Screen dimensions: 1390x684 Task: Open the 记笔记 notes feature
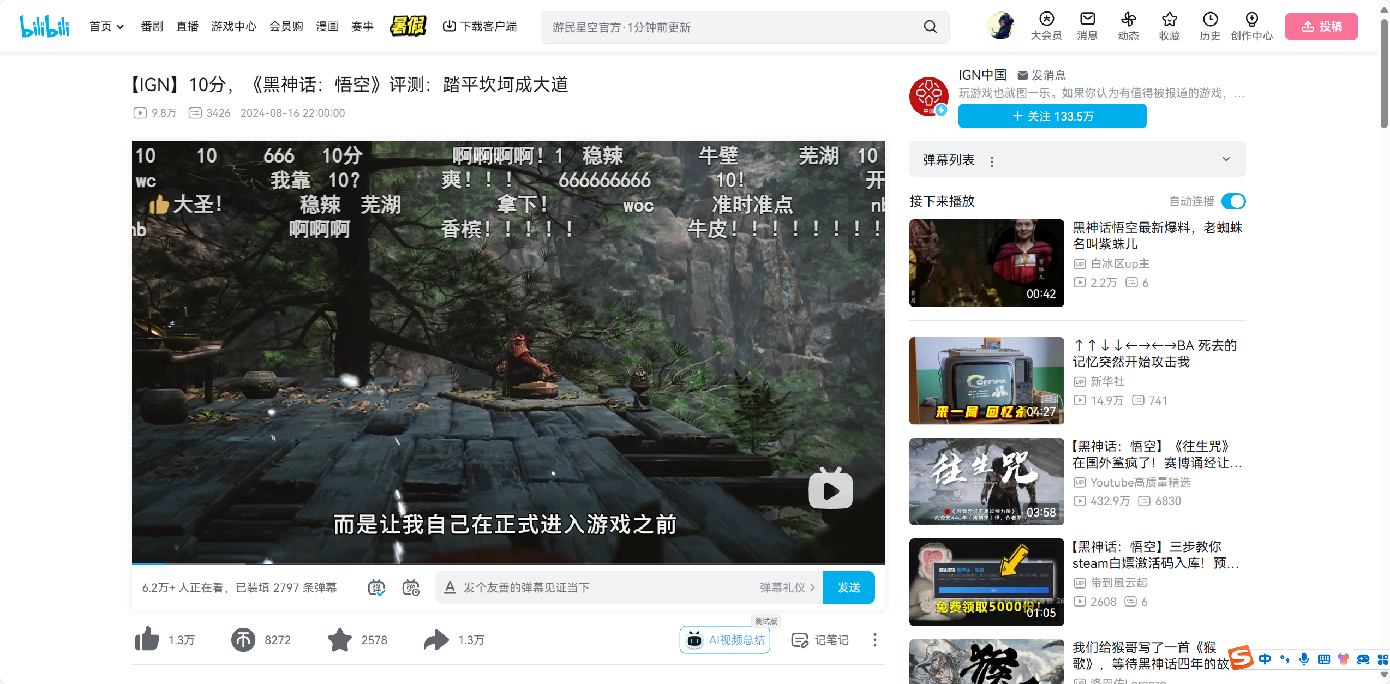(x=820, y=640)
